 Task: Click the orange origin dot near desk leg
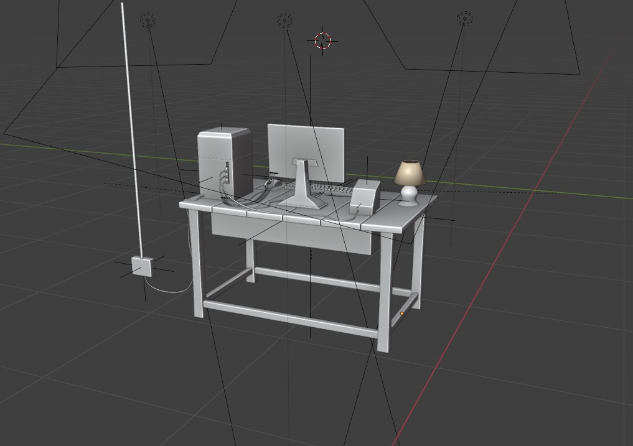[x=401, y=314]
